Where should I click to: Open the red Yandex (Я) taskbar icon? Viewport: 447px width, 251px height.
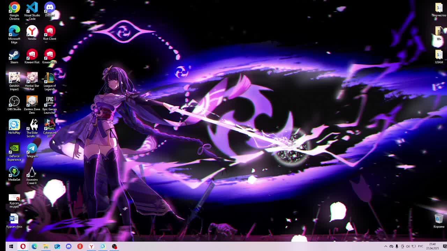pos(80,246)
